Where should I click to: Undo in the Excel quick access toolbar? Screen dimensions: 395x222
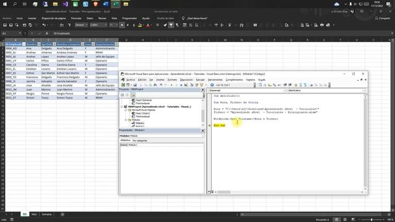(44, 25)
